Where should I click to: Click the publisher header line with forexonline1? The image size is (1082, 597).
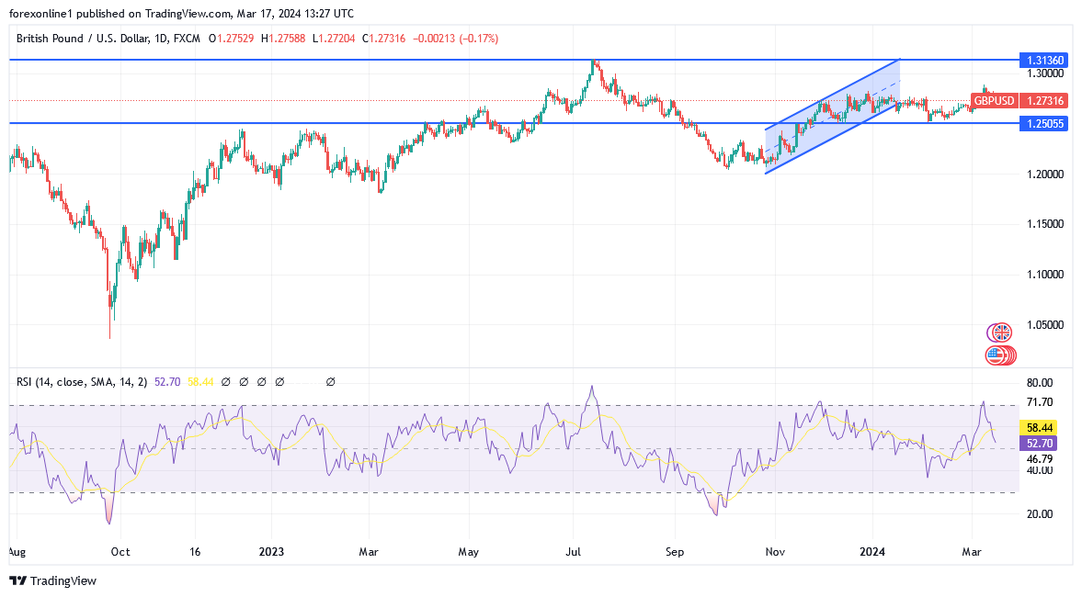[x=181, y=14]
